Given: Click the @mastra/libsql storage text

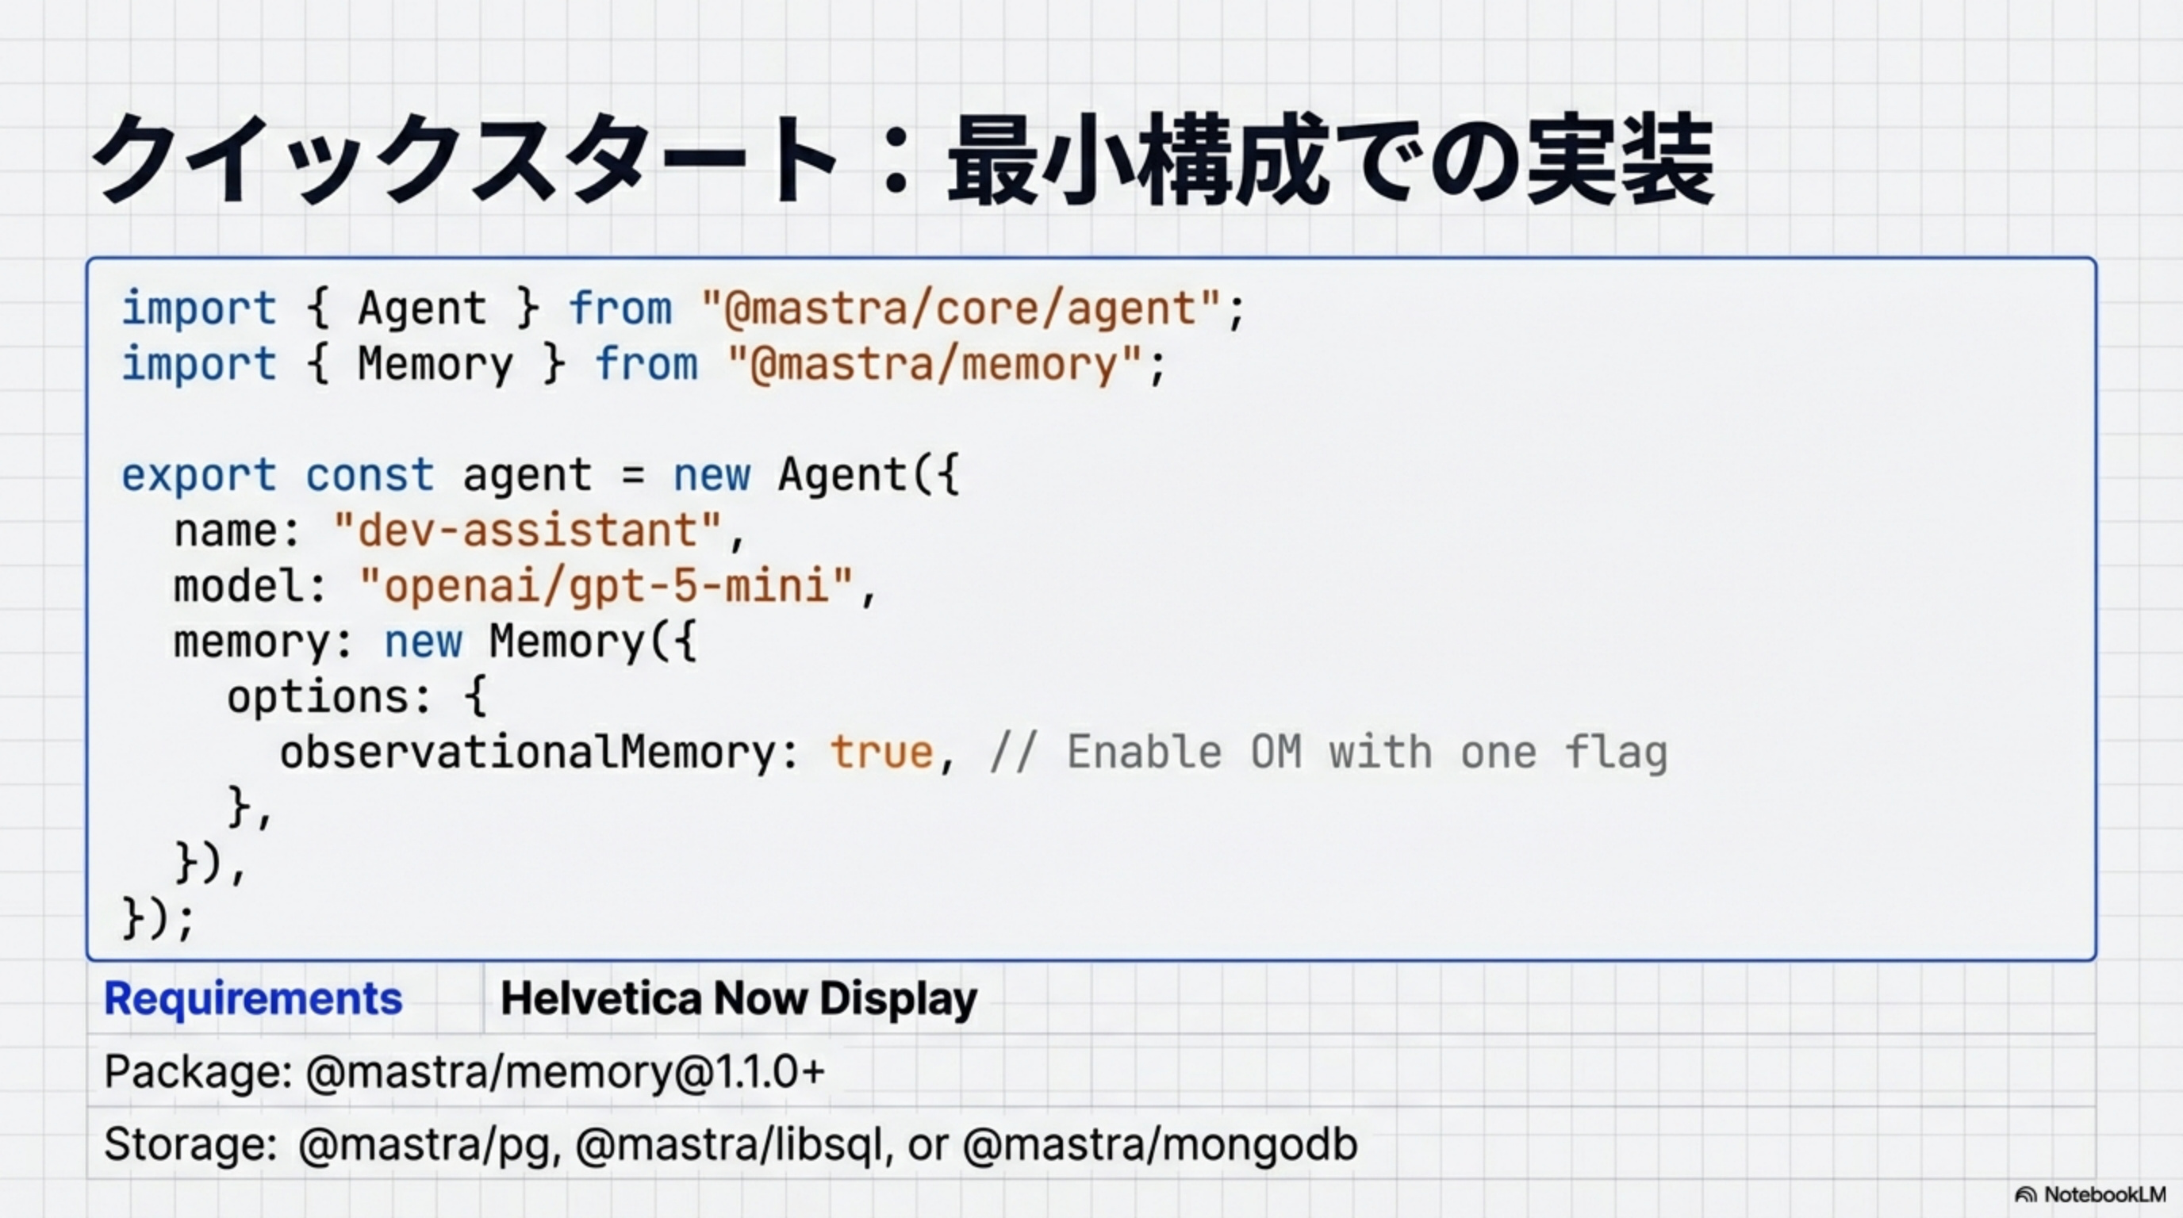Looking at the screenshot, I should [734, 1144].
